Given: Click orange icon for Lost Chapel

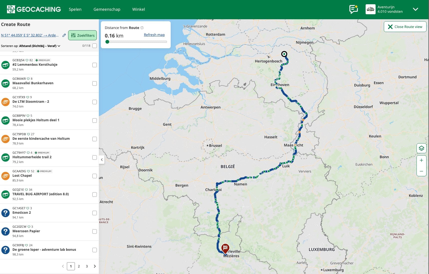Looking at the screenshot, I should coord(5,176).
